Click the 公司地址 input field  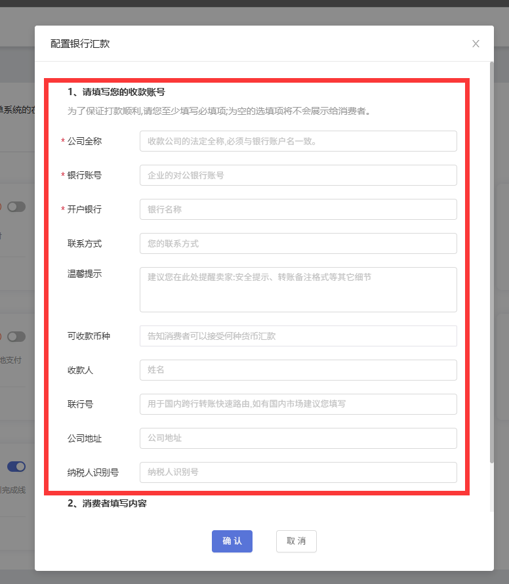(298, 438)
